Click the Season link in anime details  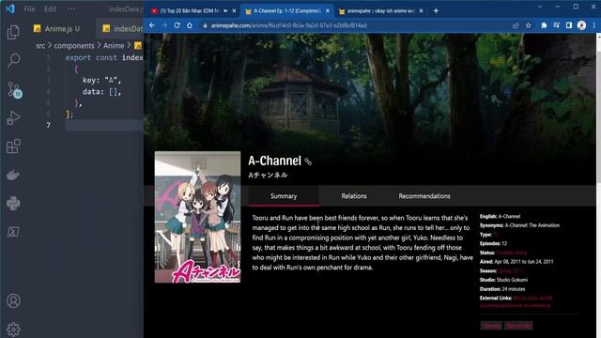click(510, 271)
